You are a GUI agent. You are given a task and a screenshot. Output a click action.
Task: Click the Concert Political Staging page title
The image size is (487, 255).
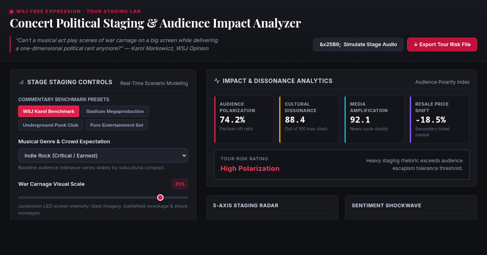(x=155, y=23)
